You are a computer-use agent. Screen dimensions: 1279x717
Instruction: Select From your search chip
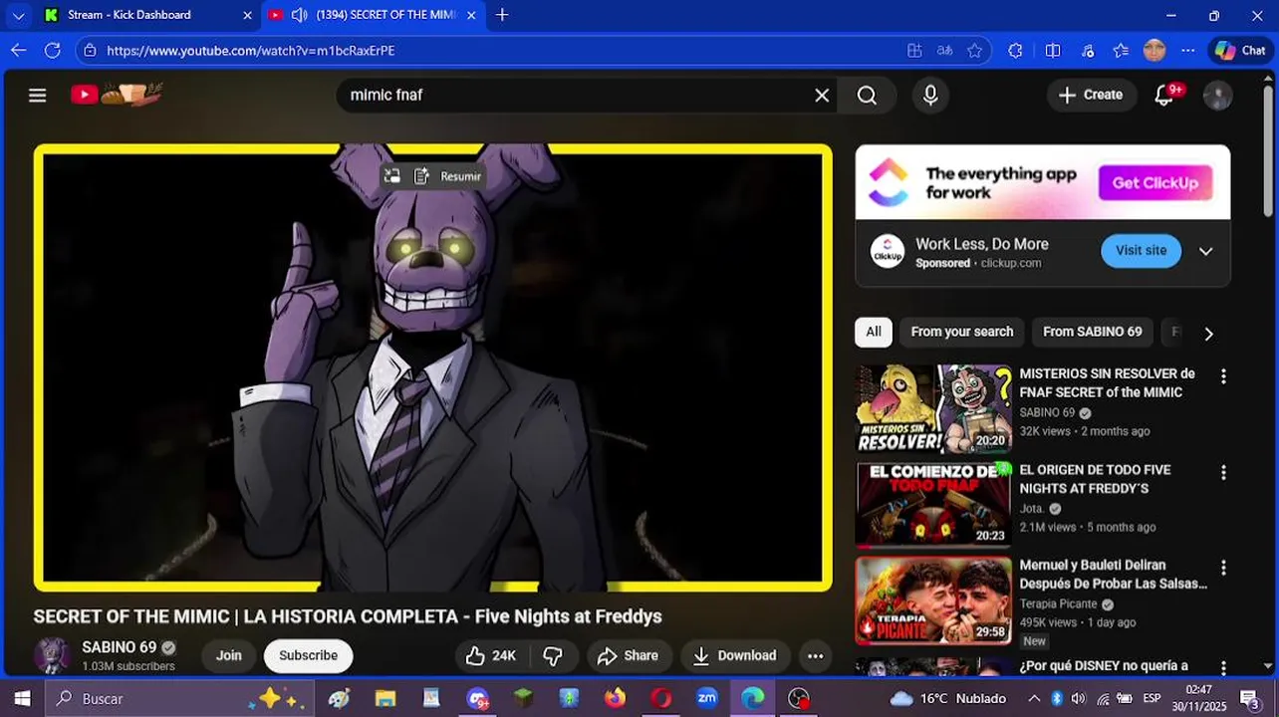pos(961,332)
